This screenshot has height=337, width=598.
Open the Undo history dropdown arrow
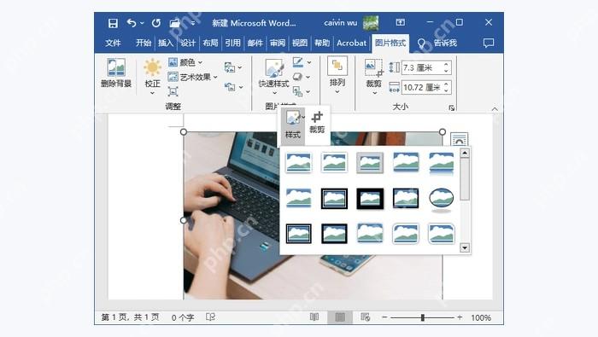[x=142, y=23]
